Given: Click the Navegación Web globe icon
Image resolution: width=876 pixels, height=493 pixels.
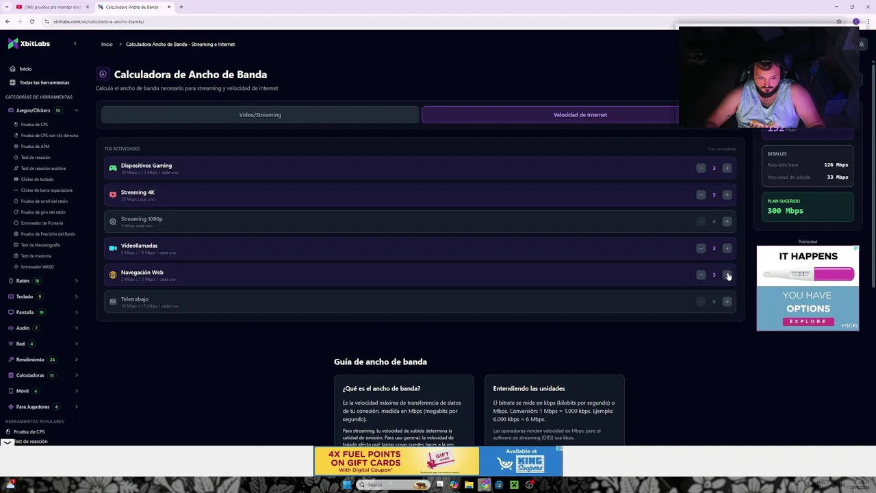Looking at the screenshot, I should 113,275.
